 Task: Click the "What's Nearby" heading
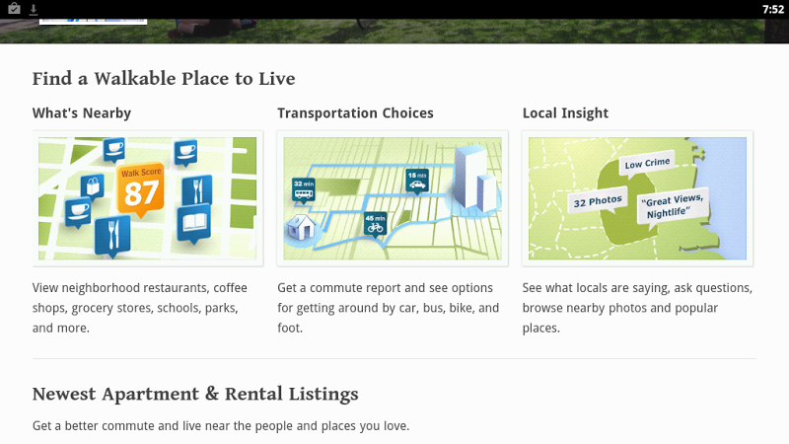point(82,113)
